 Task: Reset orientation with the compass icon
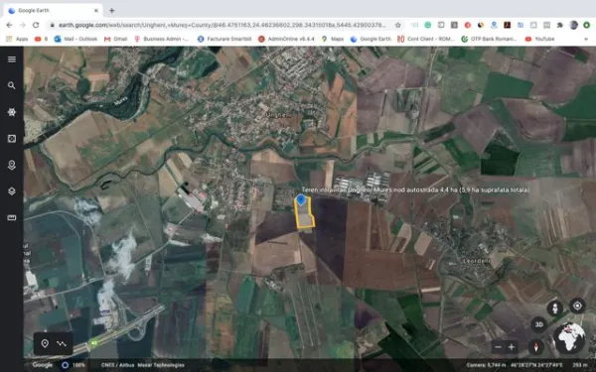click(x=536, y=347)
